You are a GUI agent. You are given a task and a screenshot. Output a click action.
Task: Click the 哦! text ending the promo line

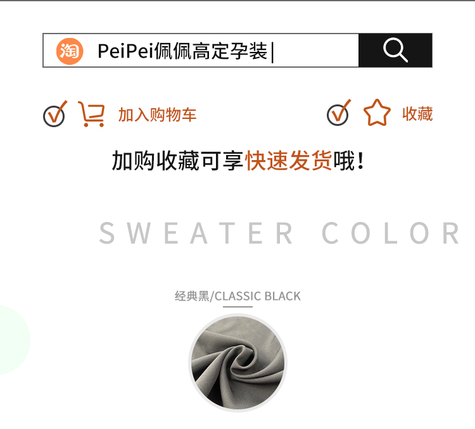pyautogui.click(x=348, y=161)
